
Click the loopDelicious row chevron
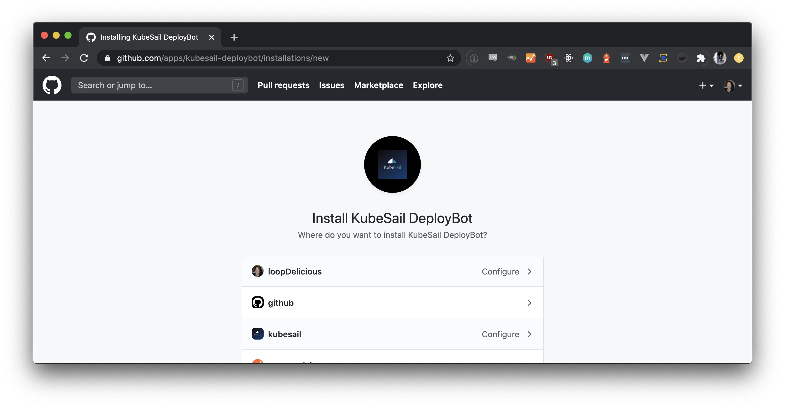point(529,271)
